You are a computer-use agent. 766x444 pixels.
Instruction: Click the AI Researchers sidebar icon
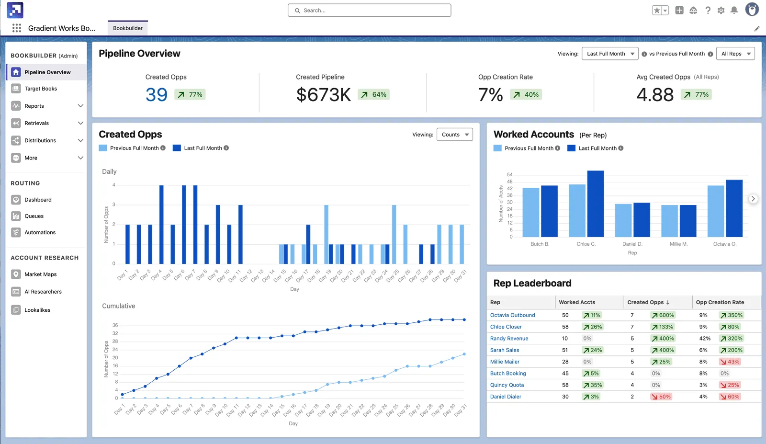(x=16, y=292)
